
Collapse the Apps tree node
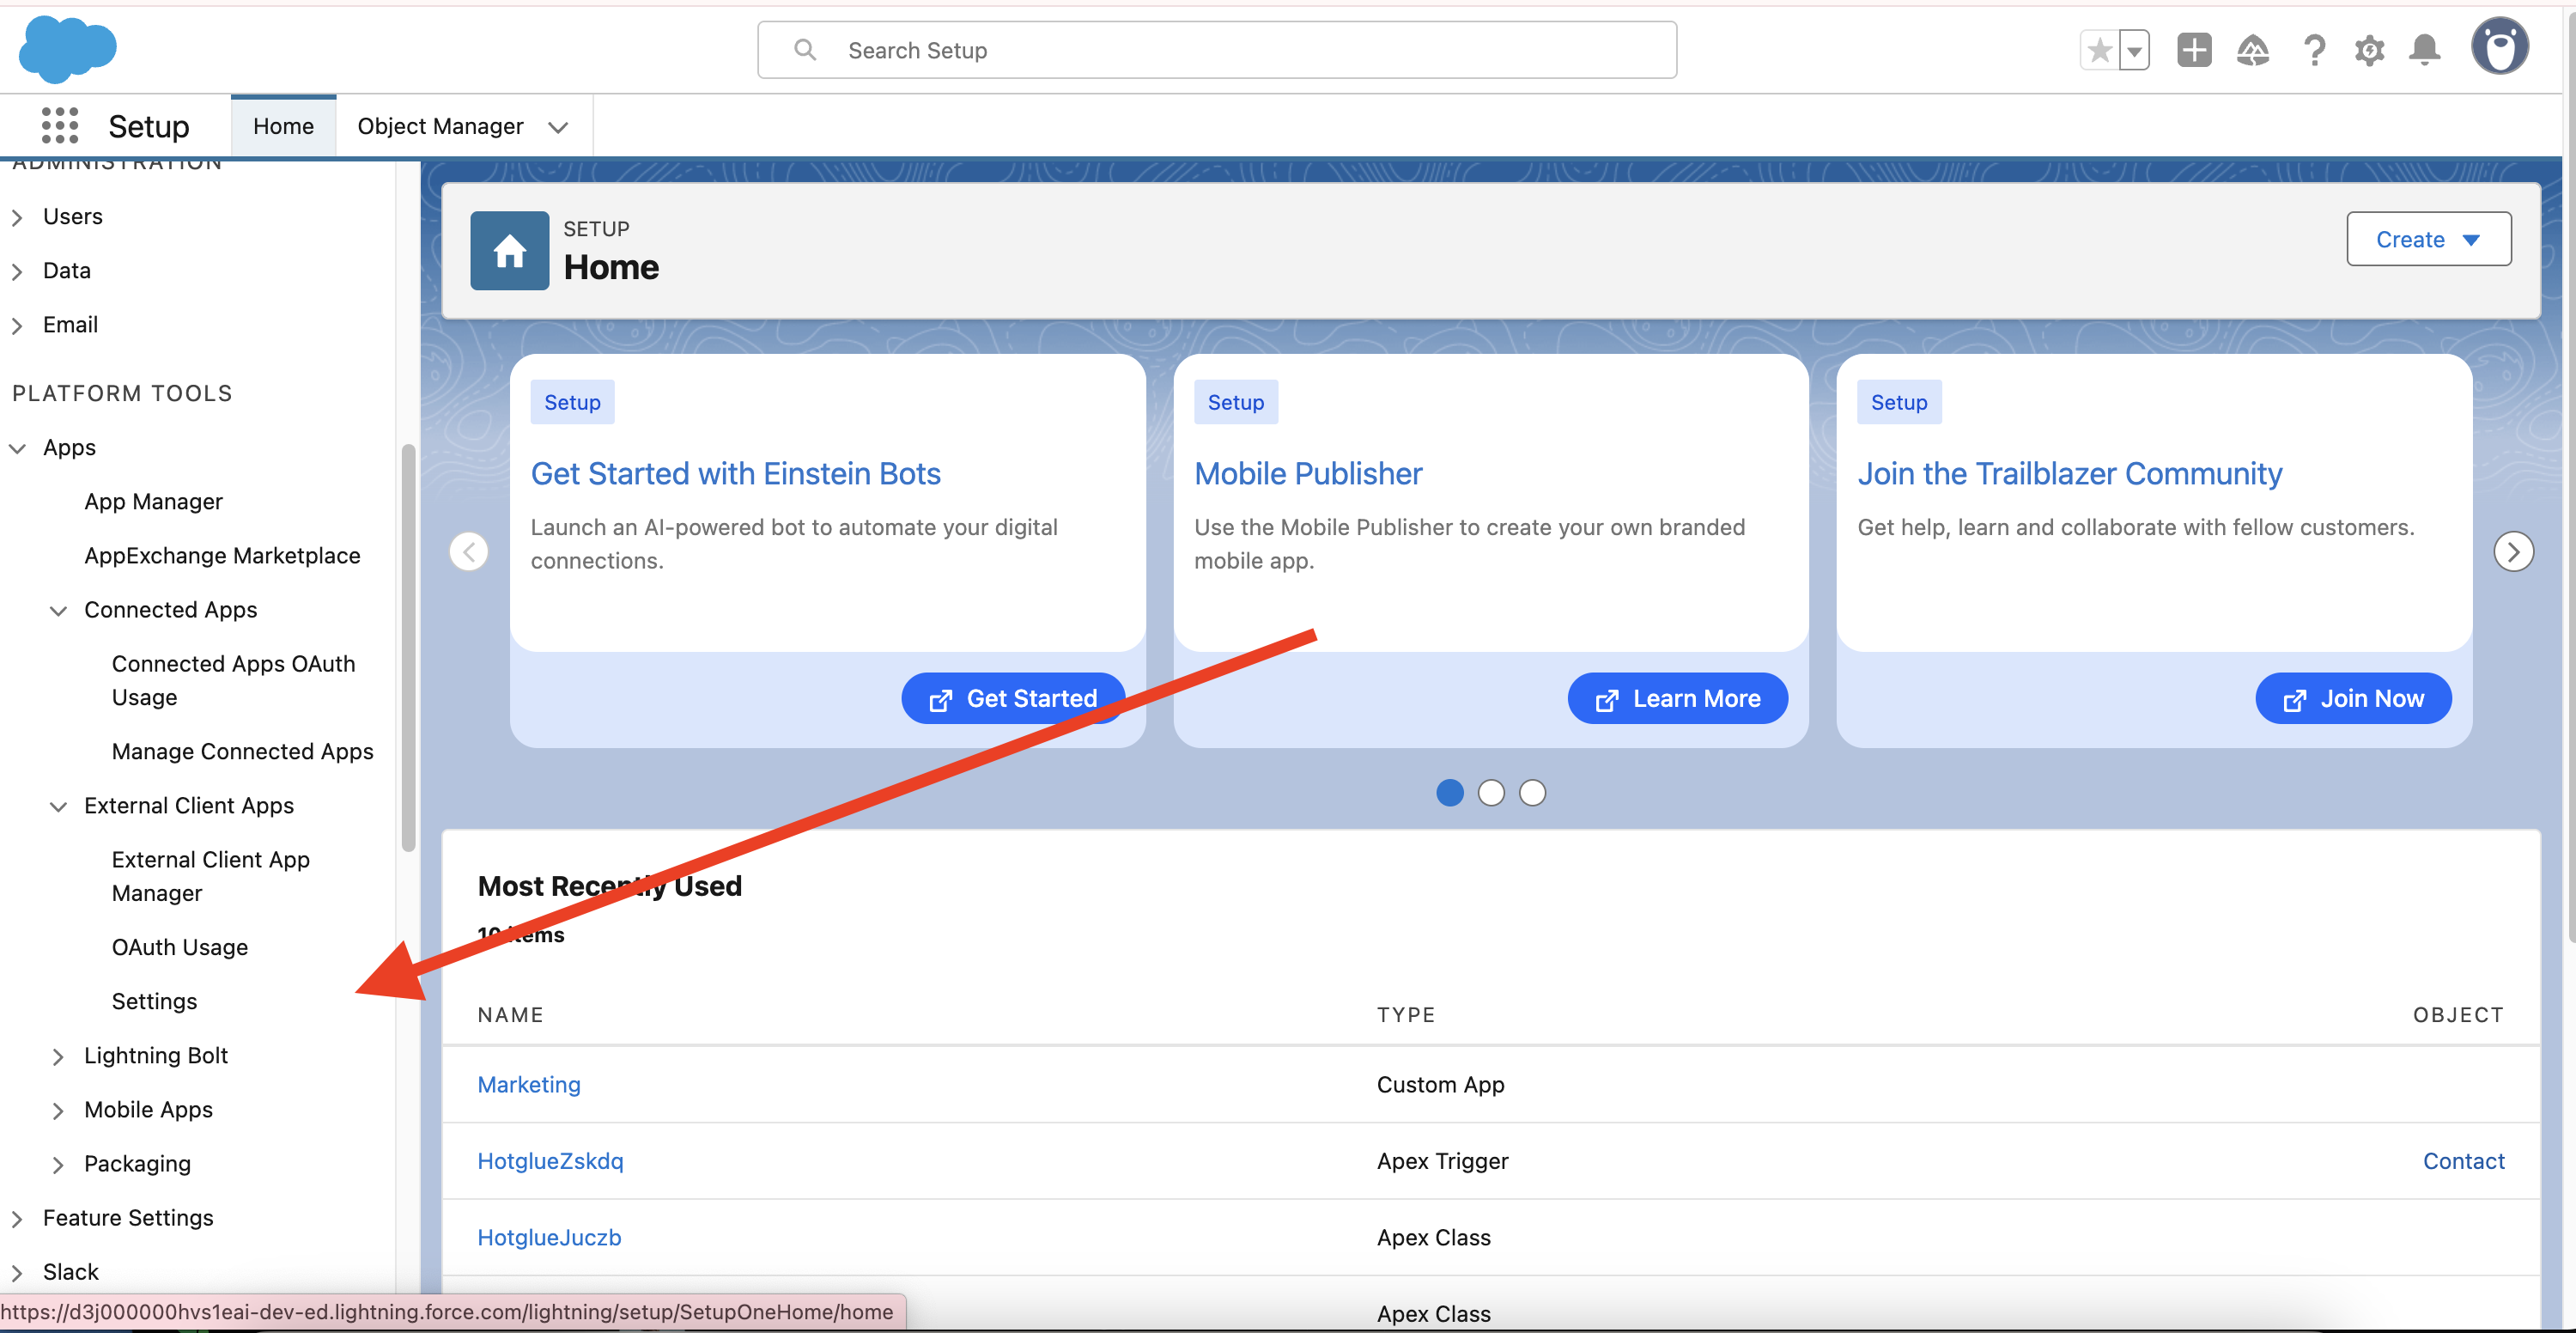pos(17,448)
